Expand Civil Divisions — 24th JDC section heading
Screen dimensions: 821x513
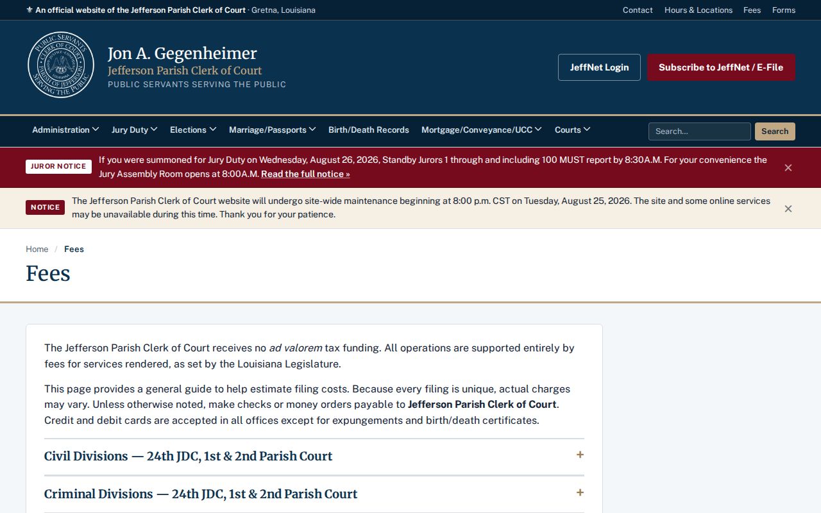point(188,457)
